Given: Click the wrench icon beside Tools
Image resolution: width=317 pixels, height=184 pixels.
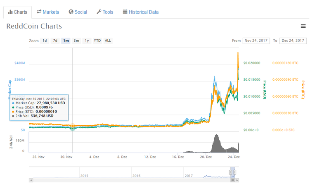Looking at the screenshot, I should click(99, 12).
